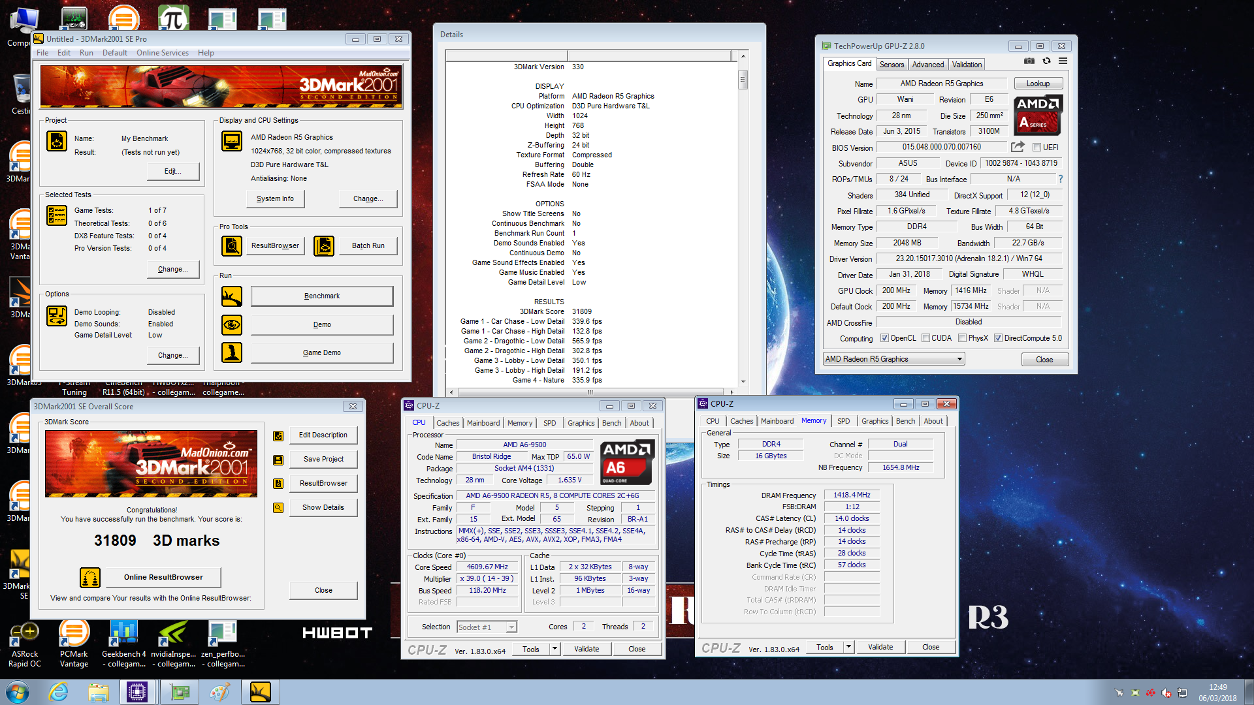Click the monitor icon in Display and CPU Settings
The image size is (1254, 705).
232,141
